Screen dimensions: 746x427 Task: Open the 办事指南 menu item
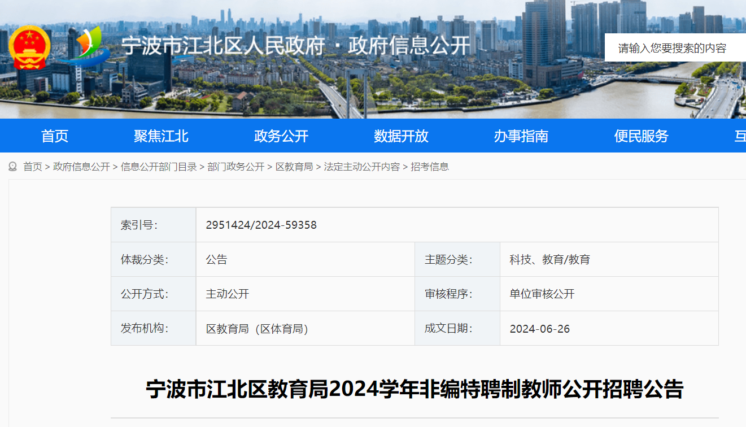click(x=521, y=136)
